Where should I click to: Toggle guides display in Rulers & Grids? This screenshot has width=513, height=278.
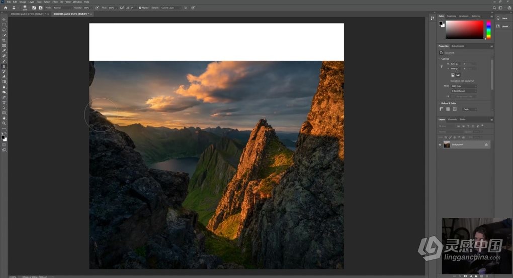[x=455, y=109]
